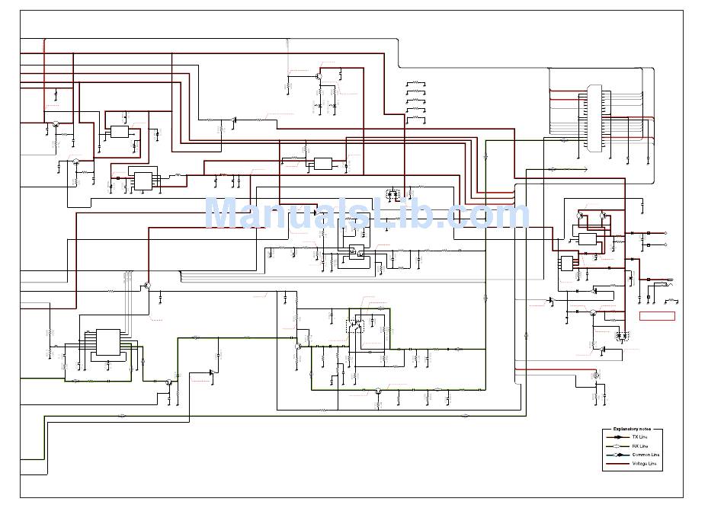The image size is (724, 508).
Task: Click the "Voltage Line" legend label
Action: pos(645,464)
